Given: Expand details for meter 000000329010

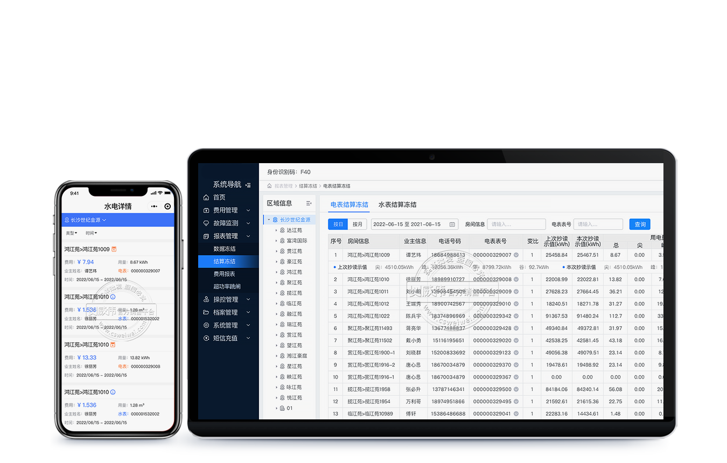Looking at the screenshot, I should 516,304.
